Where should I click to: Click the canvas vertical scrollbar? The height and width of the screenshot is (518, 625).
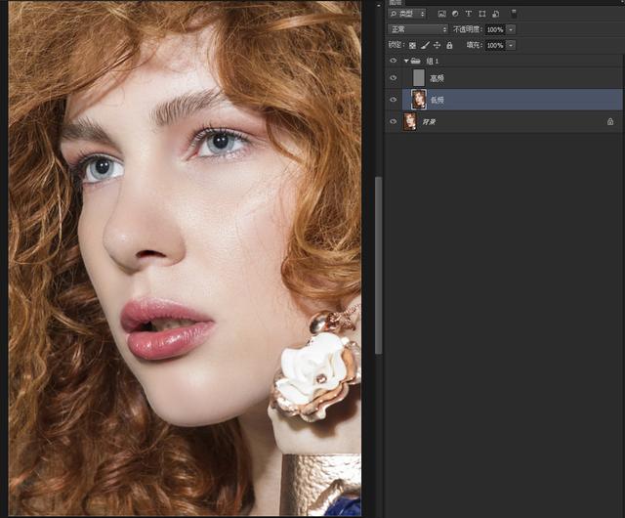click(378, 264)
